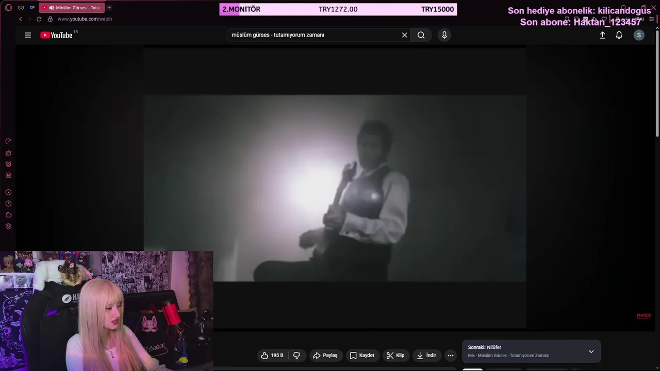Like the video with 195 B

272,356
